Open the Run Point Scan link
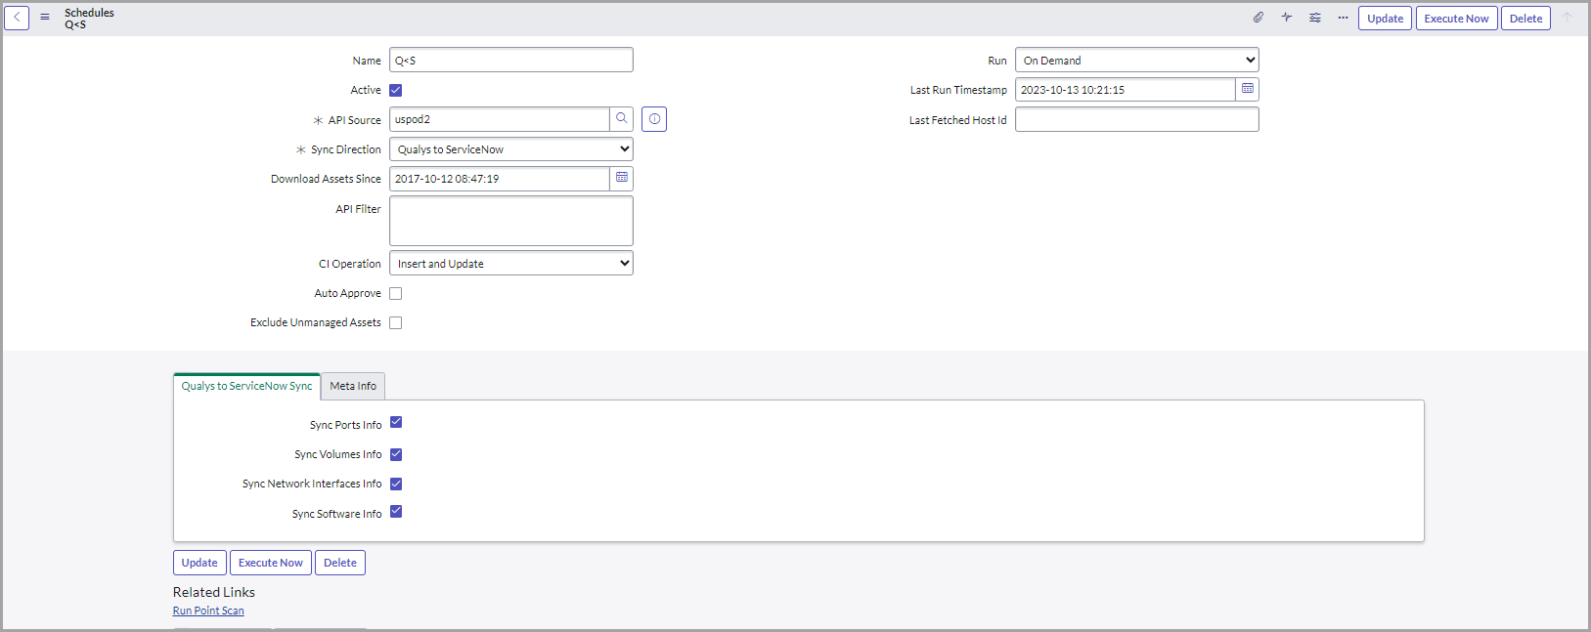 pyautogui.click(x=208, y=611)
